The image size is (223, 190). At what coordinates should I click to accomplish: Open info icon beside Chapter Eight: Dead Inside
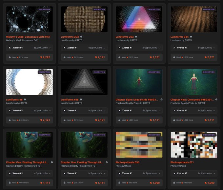click(161, 99)
